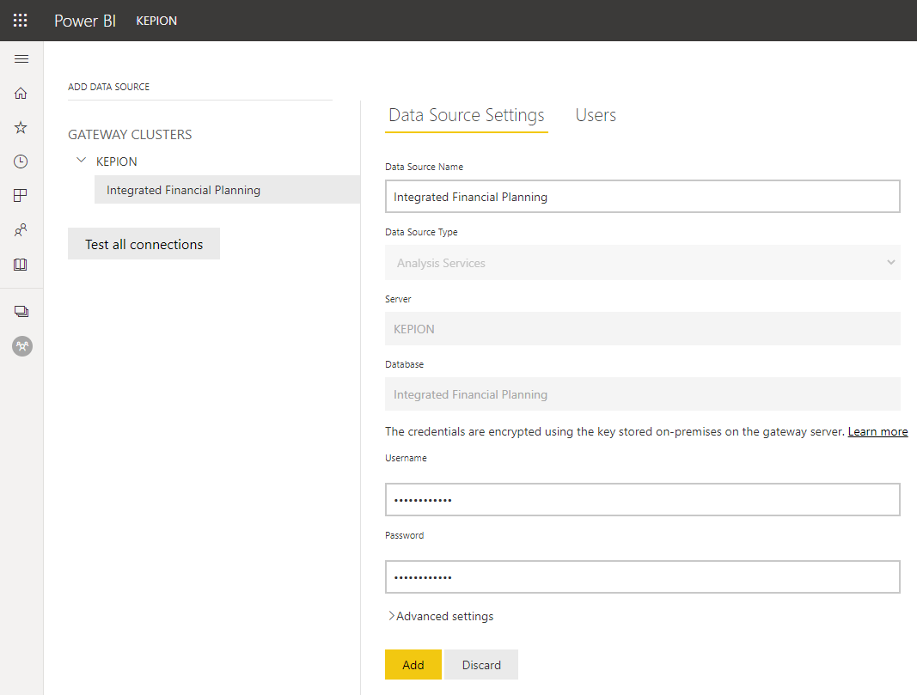917x695 pixels.
Task: Click the ADD DATA SOURCE heading
Action: (x=109, y=87)
